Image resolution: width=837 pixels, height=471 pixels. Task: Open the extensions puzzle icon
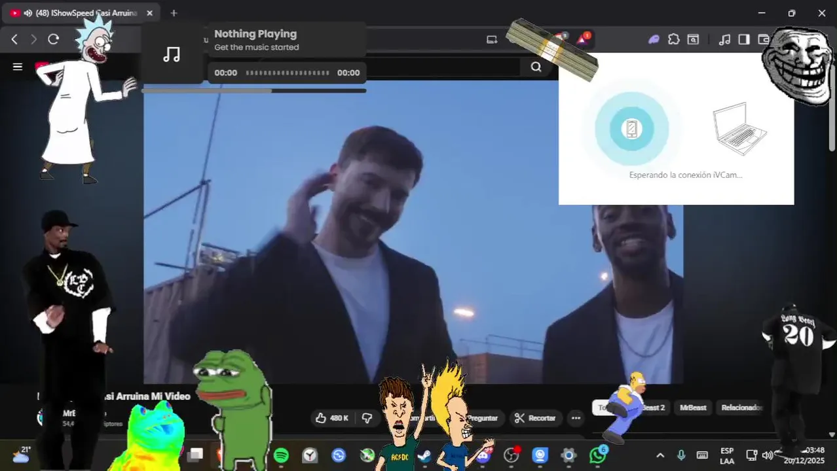(673, 39)
